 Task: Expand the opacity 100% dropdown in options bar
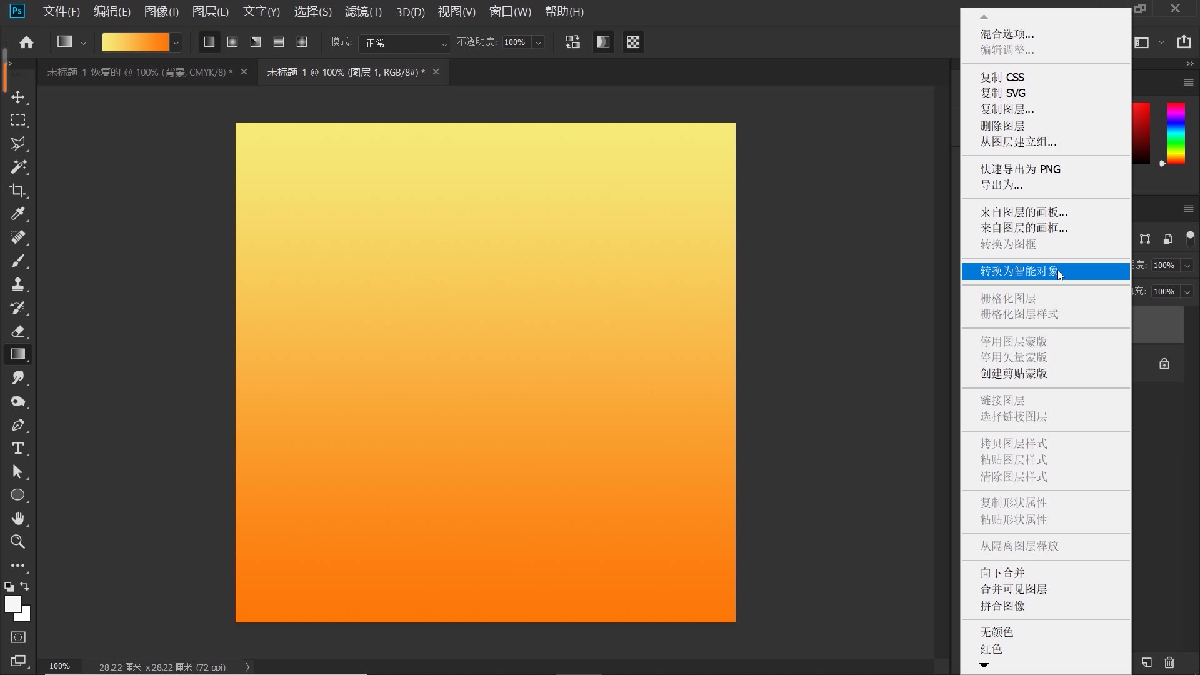click(538, 42)
